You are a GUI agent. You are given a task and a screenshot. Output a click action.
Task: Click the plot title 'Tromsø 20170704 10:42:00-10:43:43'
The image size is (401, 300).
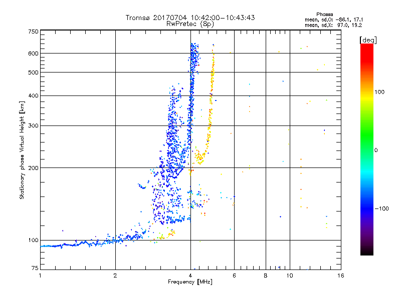[x=190, y=17]
